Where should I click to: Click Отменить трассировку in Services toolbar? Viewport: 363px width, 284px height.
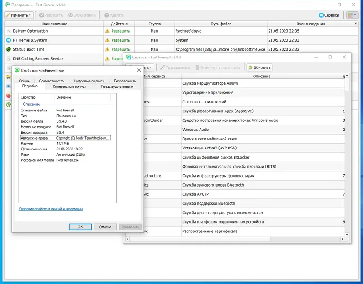217,67
